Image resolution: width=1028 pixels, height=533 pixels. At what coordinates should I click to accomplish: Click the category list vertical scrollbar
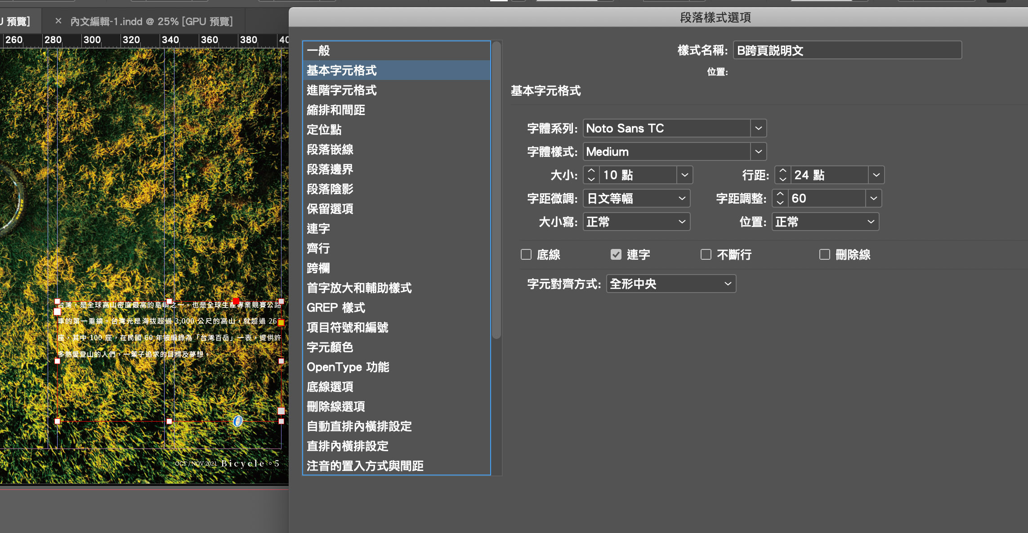point(496,189)
